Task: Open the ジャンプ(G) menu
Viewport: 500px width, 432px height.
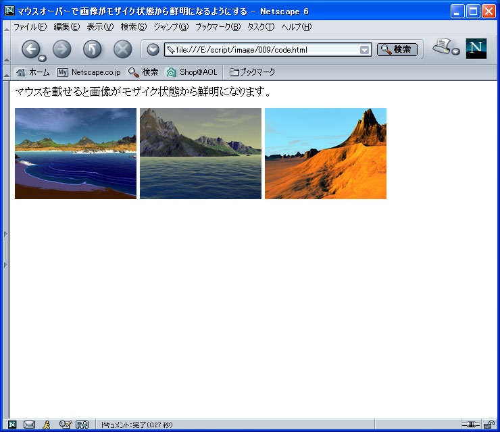Action: (171, 27)
